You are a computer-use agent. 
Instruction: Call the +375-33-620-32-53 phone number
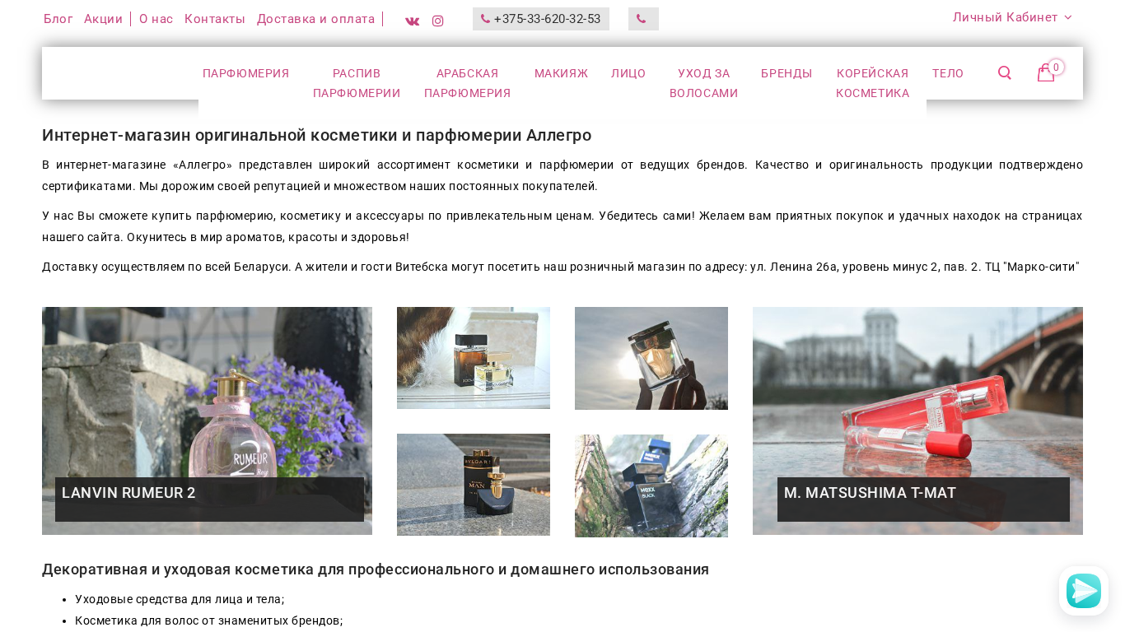[541, 19]
